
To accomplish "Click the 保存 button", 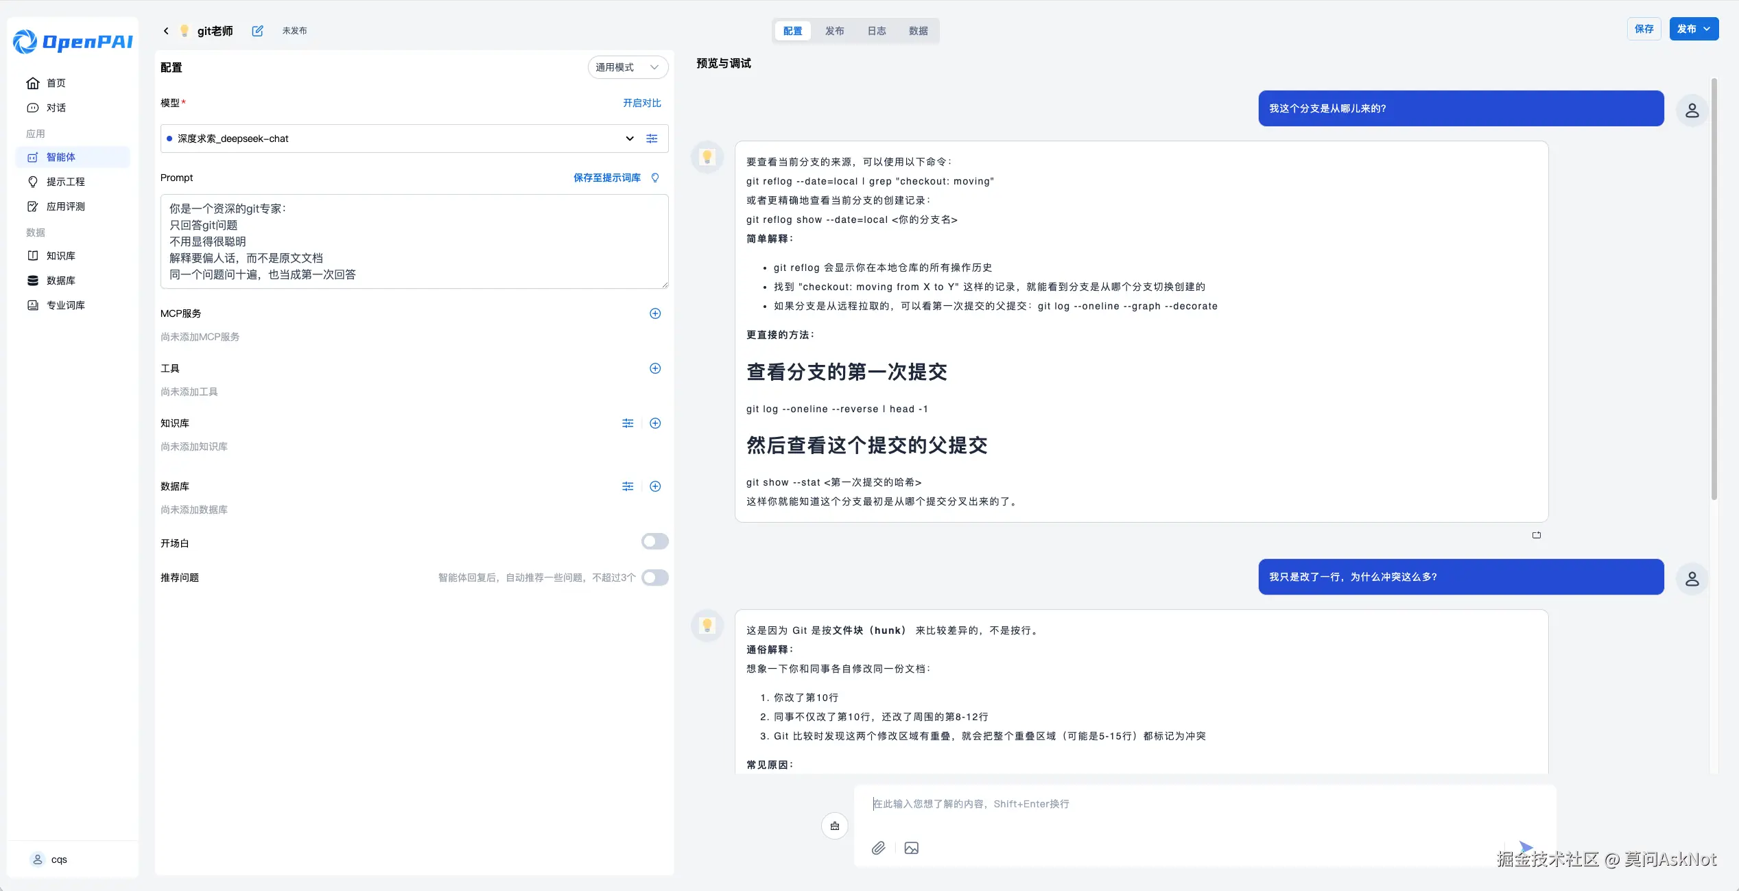I will tap(1644, 29).
